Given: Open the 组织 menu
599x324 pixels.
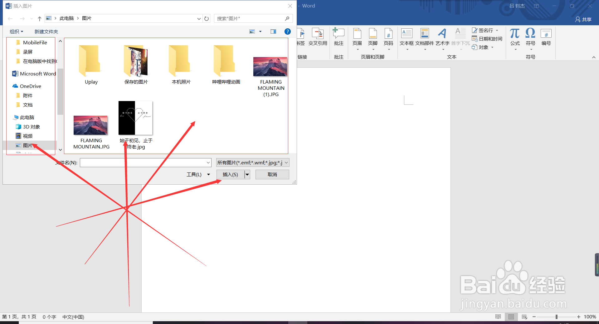Looking at the screenshot, I should [x=16, y=31].
